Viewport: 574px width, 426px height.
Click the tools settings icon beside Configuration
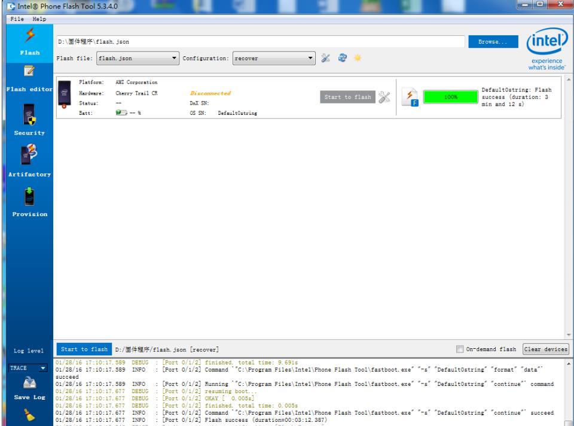click(x=325, y=58)
